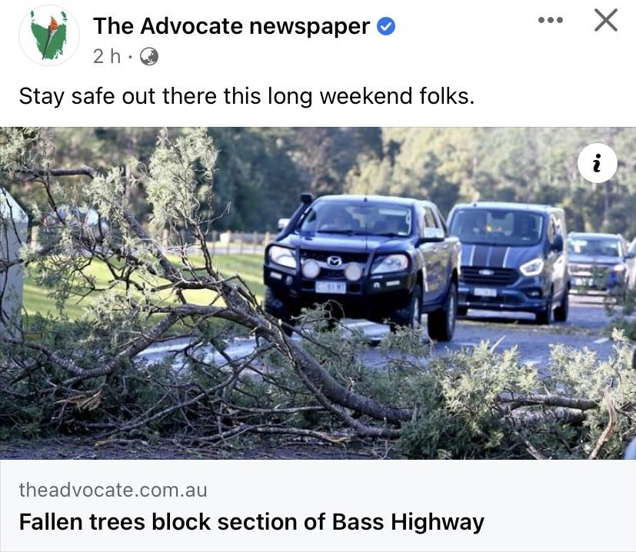The image size is (636, 552).
Task: Click the blue verified checkmark badge
Action: 386,27
